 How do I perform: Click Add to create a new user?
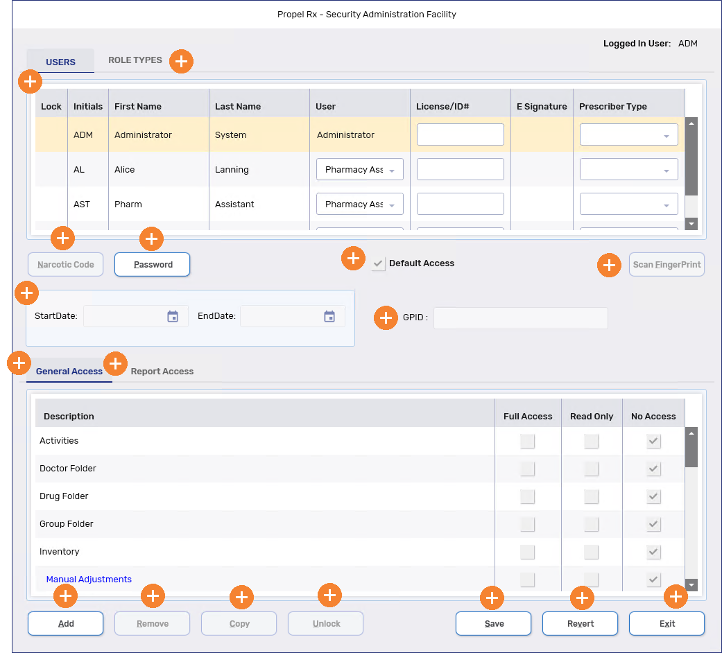point(65,623)
